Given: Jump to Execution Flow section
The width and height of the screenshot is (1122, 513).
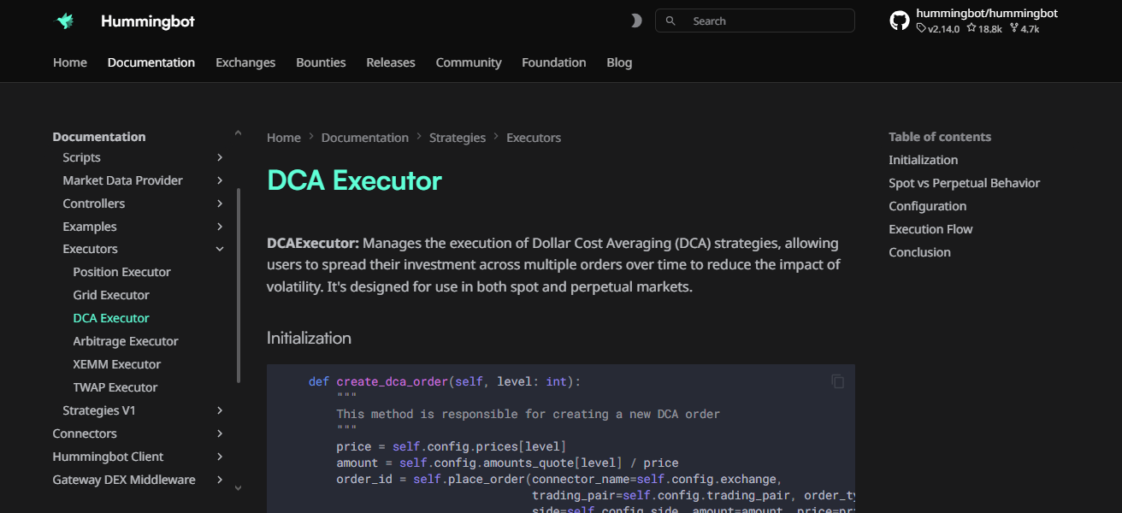Looking at the screenshot, I should click(930, 229).
